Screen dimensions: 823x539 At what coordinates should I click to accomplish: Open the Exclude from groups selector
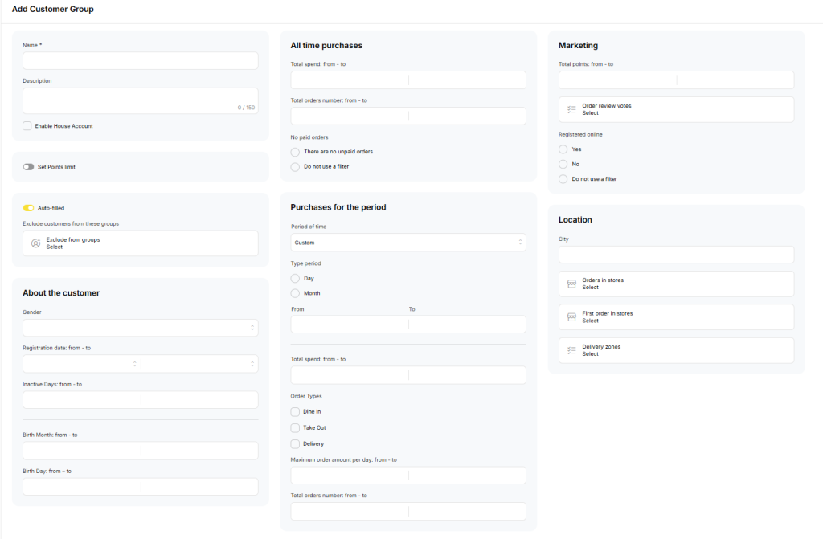coord(140,243)
